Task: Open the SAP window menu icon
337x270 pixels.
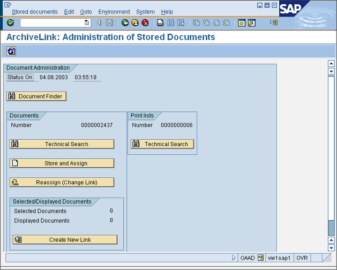Action: click(8, 4)
